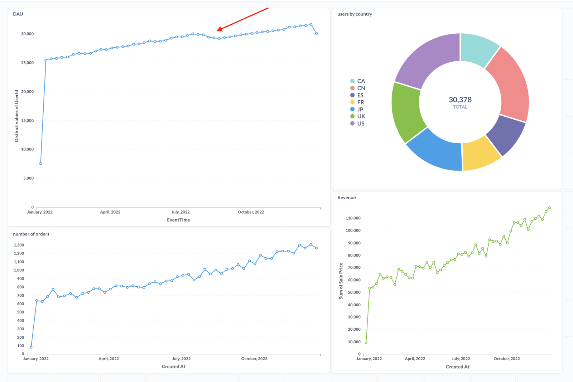
Task: Click the 30,378 total in the donut center
Action: [x=460, y=100]
